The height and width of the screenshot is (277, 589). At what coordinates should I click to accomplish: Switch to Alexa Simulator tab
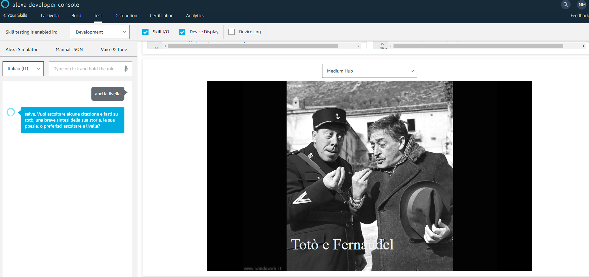coord(22,49)
